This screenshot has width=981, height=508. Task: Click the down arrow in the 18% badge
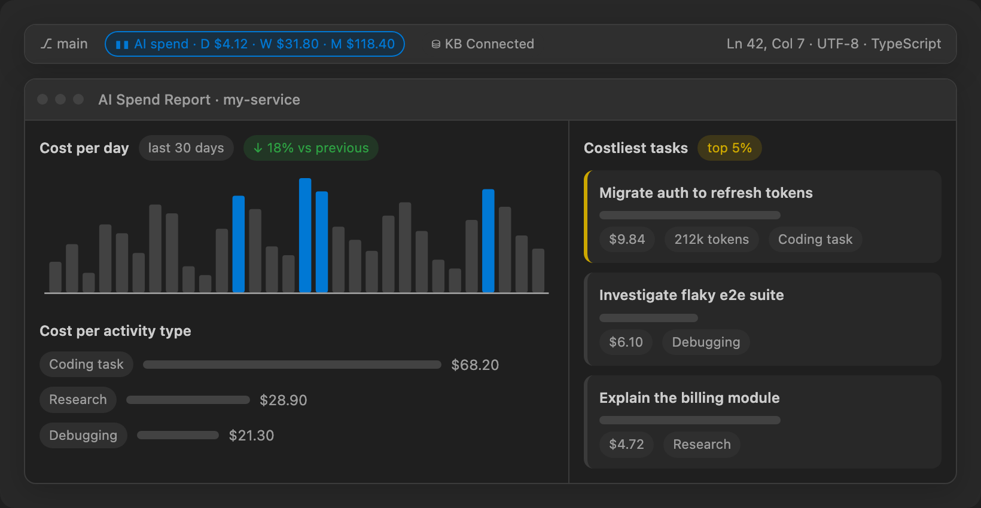[258, 148]
